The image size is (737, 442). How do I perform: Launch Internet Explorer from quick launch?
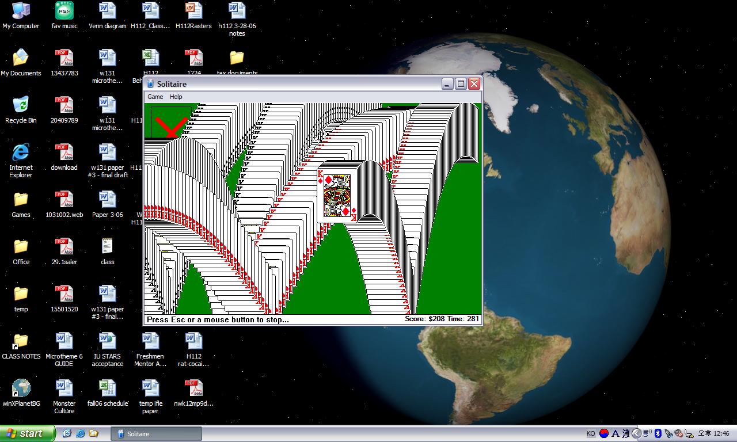(80, 433)
